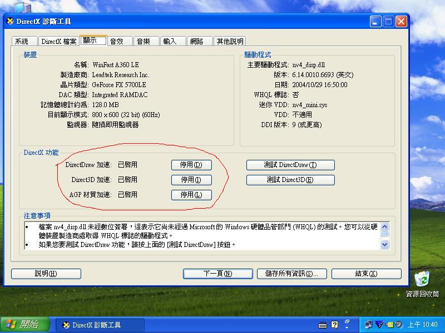Disable AGP texture acceleration with 停用(L)
445x333 pixels.
191,195
